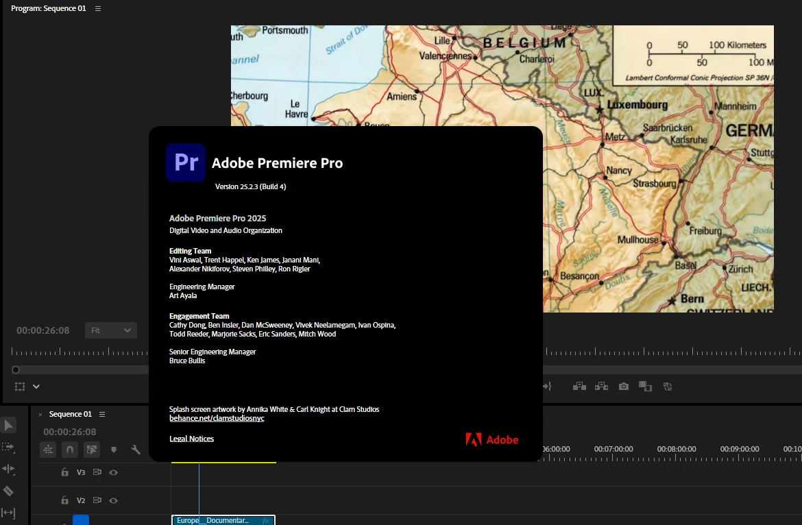This screenshot has width=802, height=525.
Task: Hide V3 track output eye
Action: point(114,473)
